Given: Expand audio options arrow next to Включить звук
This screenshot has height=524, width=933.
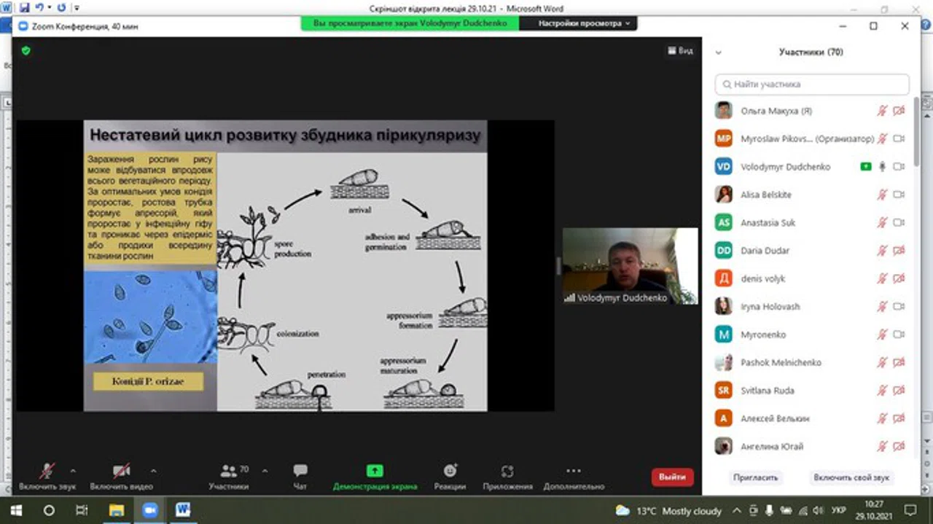Looking at the screenshot, I should (x=72, y=471).
